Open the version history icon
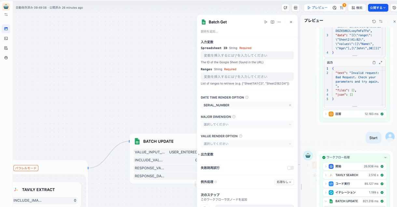The height and width of the screenshot is (207, 397). (394, 7)
